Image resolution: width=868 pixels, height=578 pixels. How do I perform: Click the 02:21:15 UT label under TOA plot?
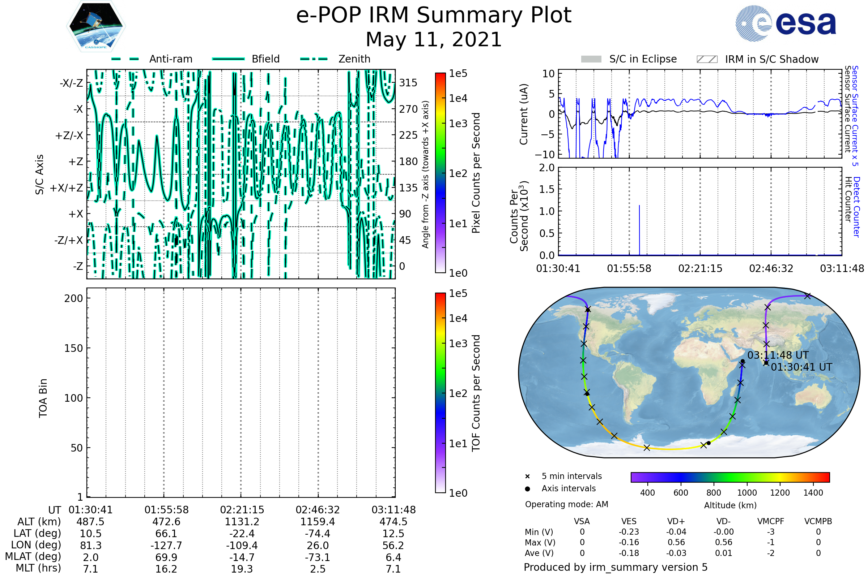[x=242, y=510]
